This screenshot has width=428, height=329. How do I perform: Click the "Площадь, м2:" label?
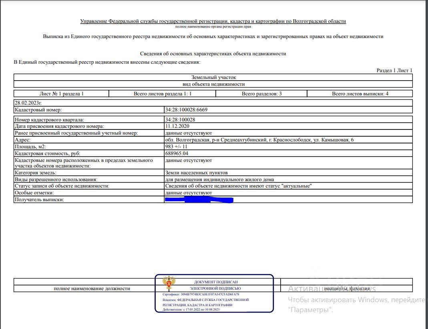30,147
